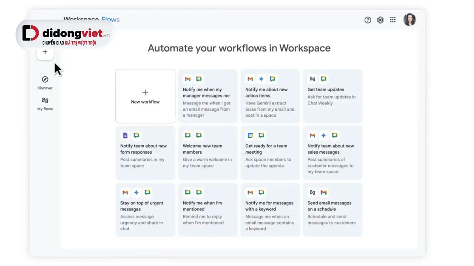Viewport: 474px width, 266px height.
Task: Click the didongviet.vn logo
Action: pyautogui.click(x=66, y=35)
